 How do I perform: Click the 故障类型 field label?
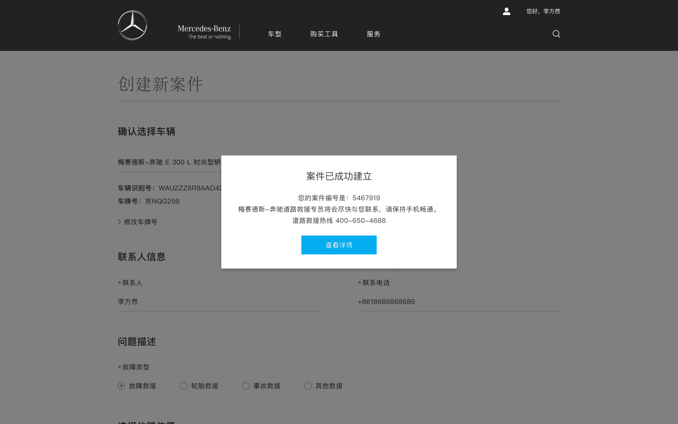coord(134,367)
